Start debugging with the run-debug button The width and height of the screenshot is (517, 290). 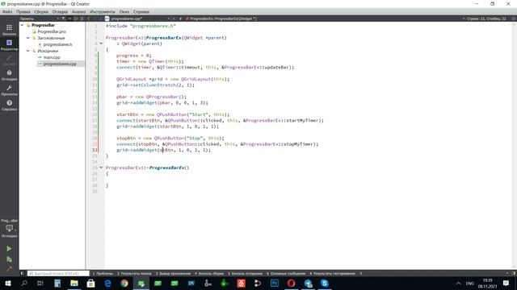pyautogui.click(x=9, y=259)
